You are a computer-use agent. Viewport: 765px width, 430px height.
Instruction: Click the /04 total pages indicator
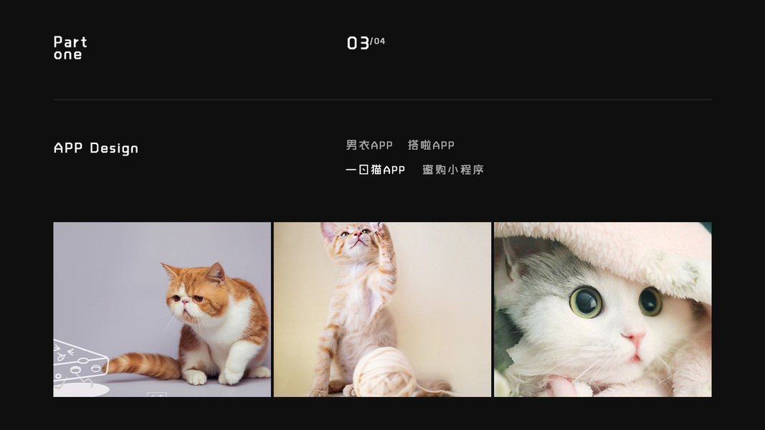click(x=378, y=41)
